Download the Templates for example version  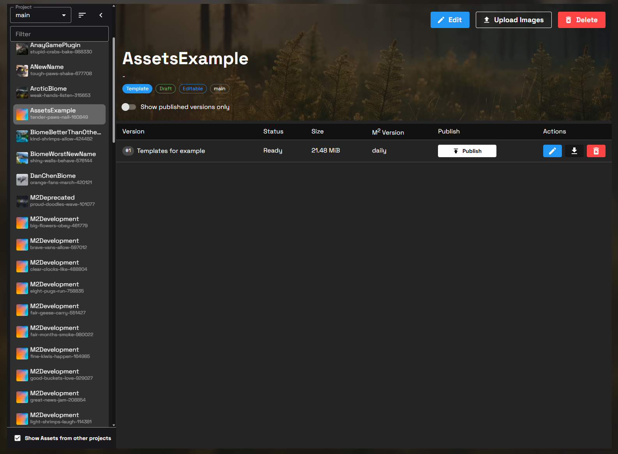574,151
